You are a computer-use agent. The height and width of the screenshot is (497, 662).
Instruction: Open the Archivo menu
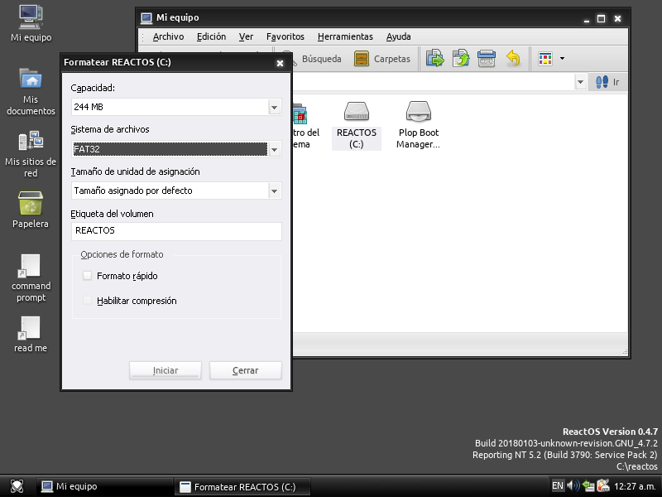pyautogui.click(x=168, y=36)
